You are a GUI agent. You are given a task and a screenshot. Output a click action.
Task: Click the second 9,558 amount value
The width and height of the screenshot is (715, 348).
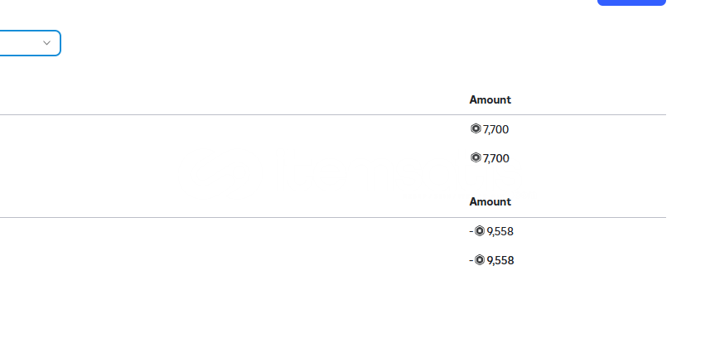point(500,260)
